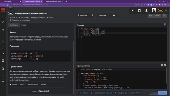Expand the Примеры тестов panel
Image resolution: width=170 pixels, height=96 pixels.
tap(162, 65)
